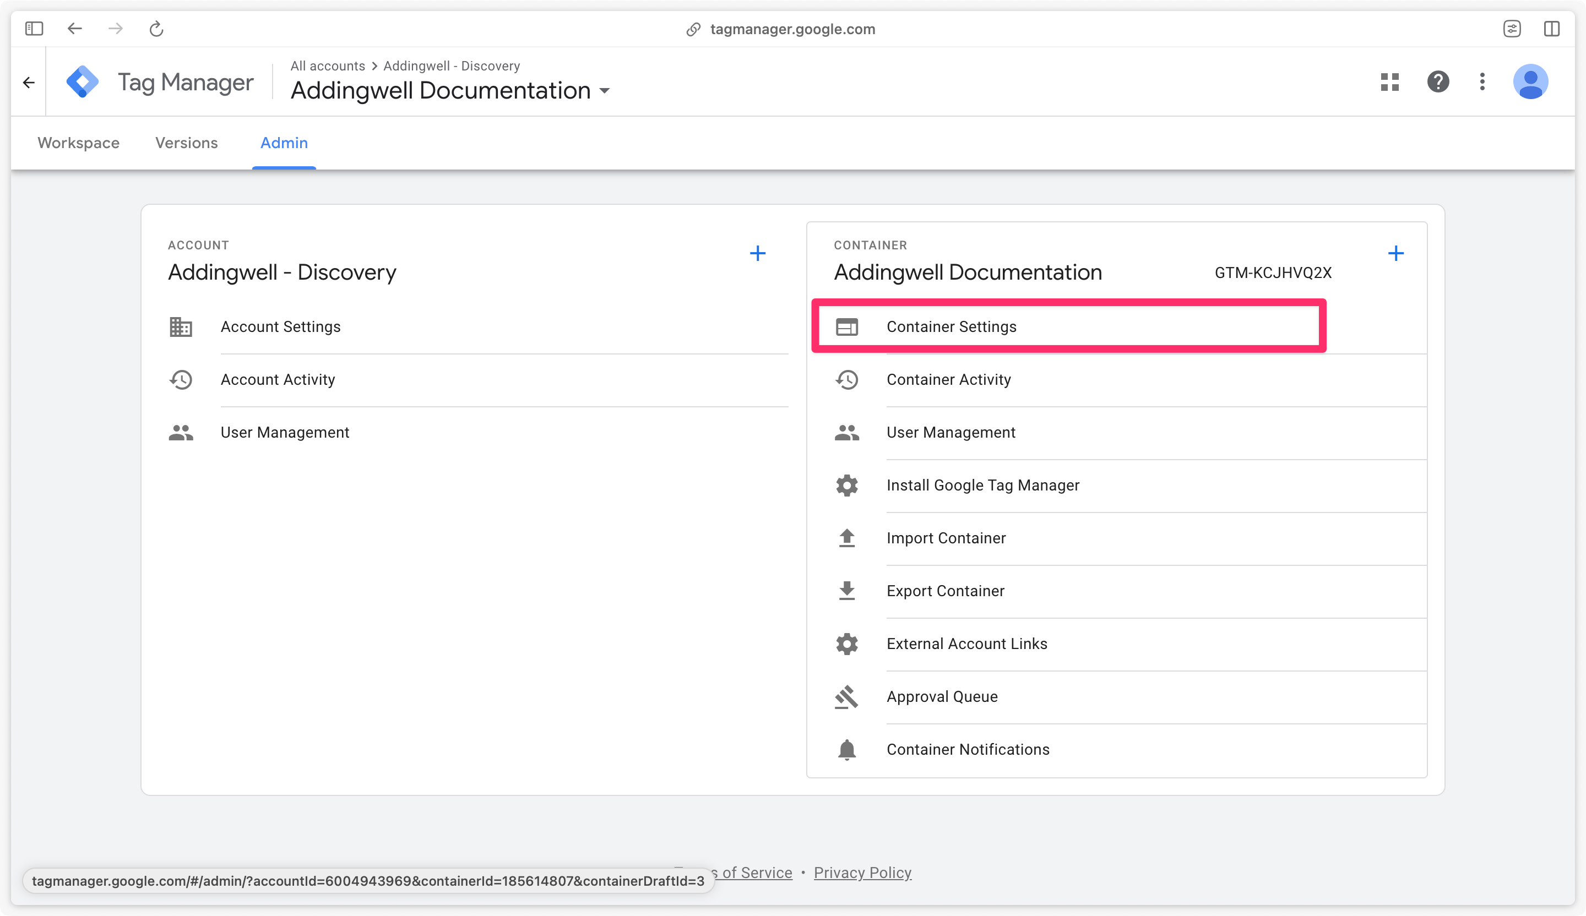The image size is (1586, 916).
Task: Click User Management under Container
Action: pos(950,432)
